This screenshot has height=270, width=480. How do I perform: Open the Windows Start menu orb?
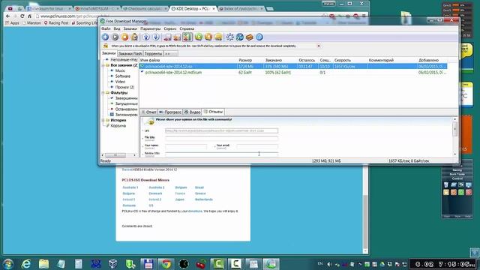[x=8, y=263]
